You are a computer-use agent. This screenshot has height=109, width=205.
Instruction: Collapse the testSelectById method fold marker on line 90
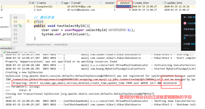[x=25, y=26]
